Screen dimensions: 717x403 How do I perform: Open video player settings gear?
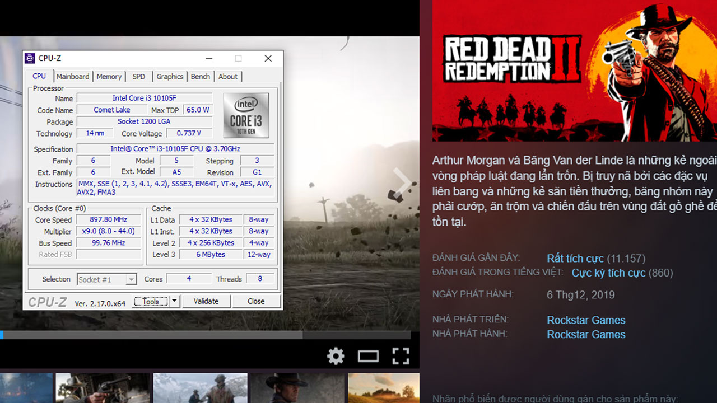(x=336, y=356)
